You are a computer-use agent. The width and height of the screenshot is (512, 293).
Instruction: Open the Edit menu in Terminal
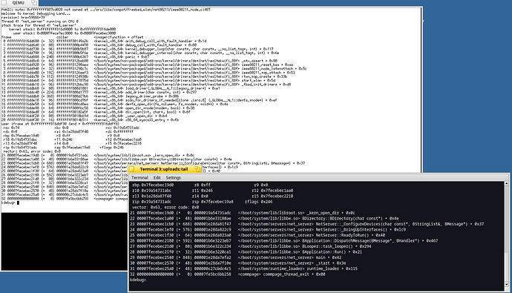coord(157,177)
